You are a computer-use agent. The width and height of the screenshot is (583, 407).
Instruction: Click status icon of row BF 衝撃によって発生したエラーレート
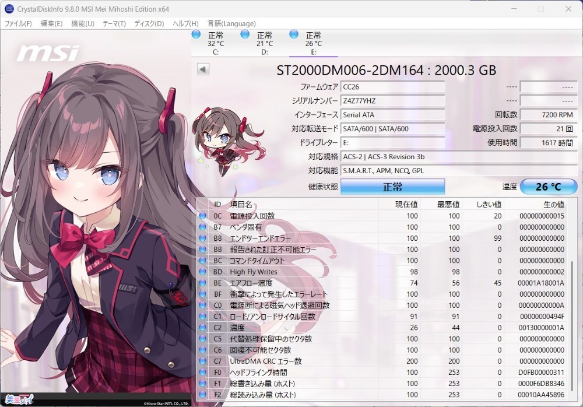(203, 294)
